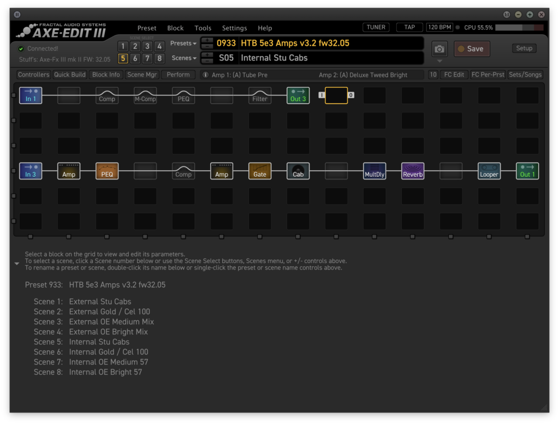Click the 10 button beside FC Edit

click(x=433, y=75)
